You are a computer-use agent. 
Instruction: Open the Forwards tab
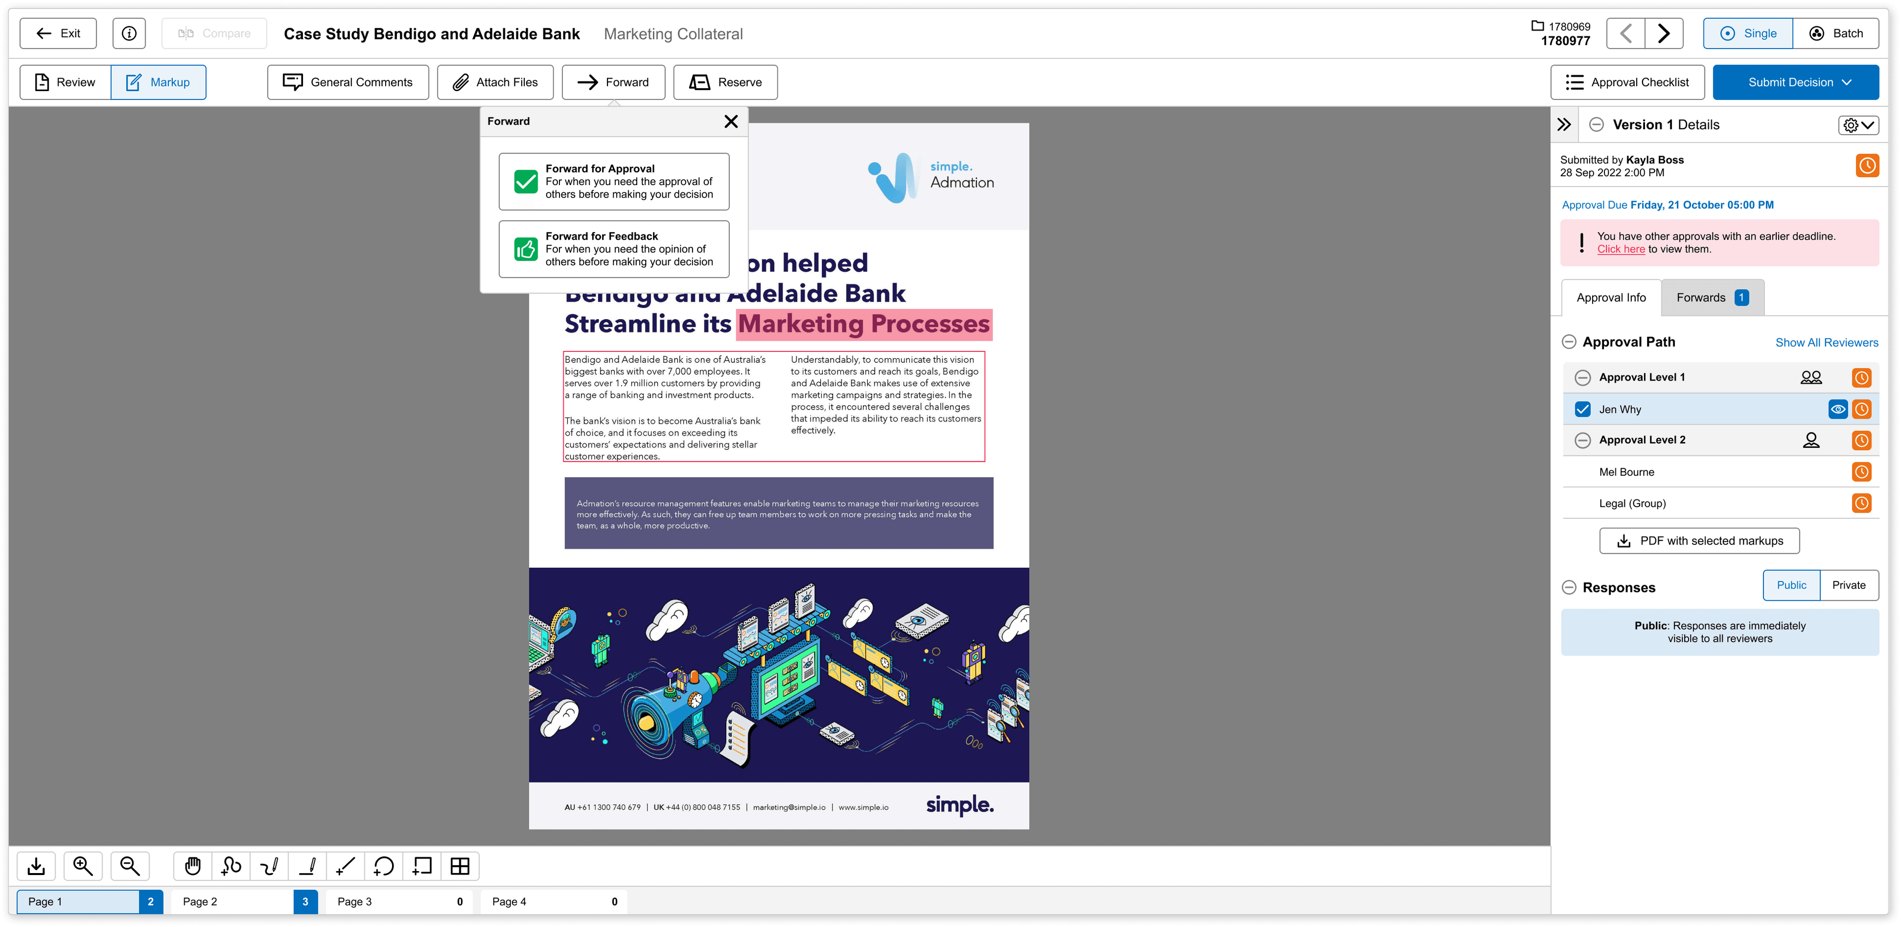[1713, 297]
